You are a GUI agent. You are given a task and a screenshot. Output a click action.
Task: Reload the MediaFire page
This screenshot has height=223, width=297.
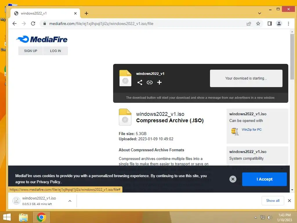(33, 24)
